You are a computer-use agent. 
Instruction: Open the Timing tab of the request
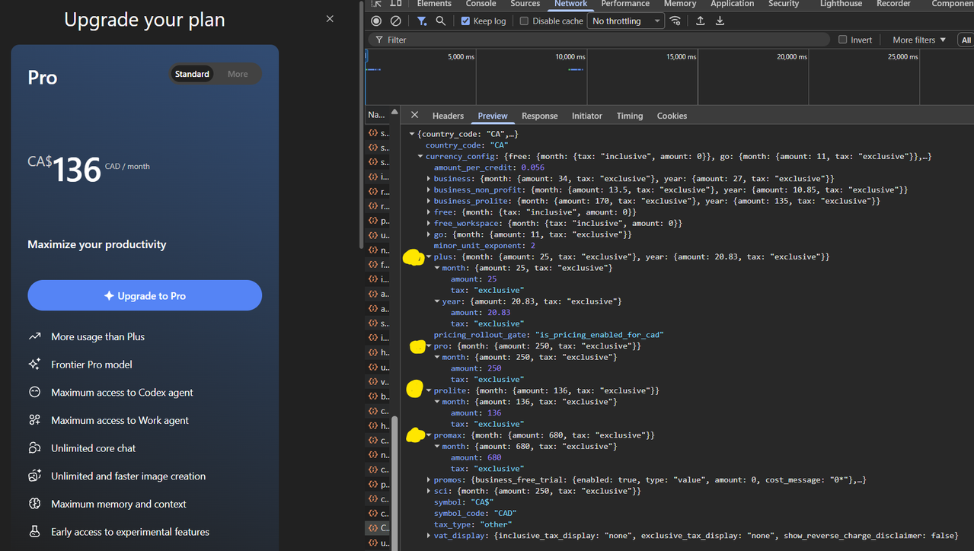[x=630, y=116]
